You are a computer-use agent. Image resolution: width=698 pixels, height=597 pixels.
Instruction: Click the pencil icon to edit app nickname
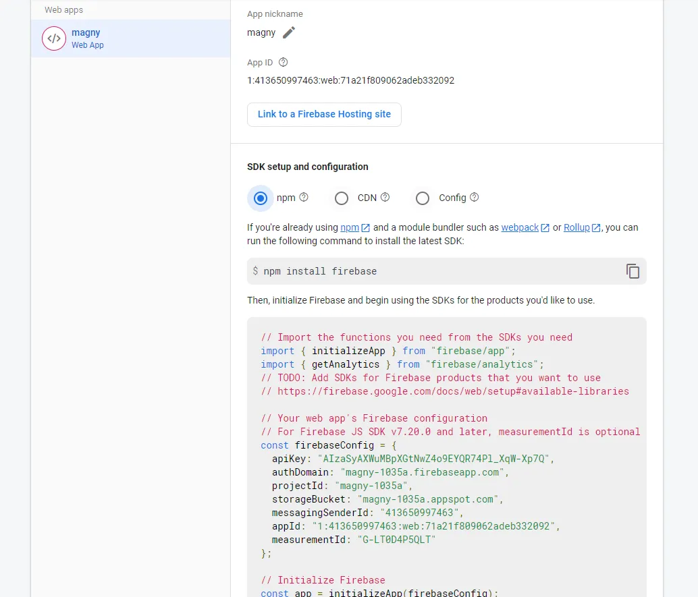[289, 32]
